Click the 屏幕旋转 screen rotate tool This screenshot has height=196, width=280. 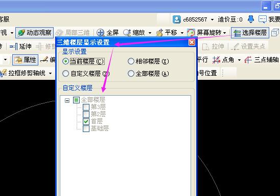(x=204, y=33)
